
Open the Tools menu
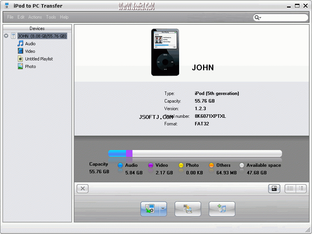point(51,17)
